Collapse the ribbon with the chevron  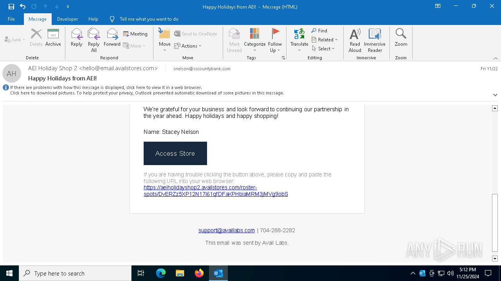coord(496,58)
